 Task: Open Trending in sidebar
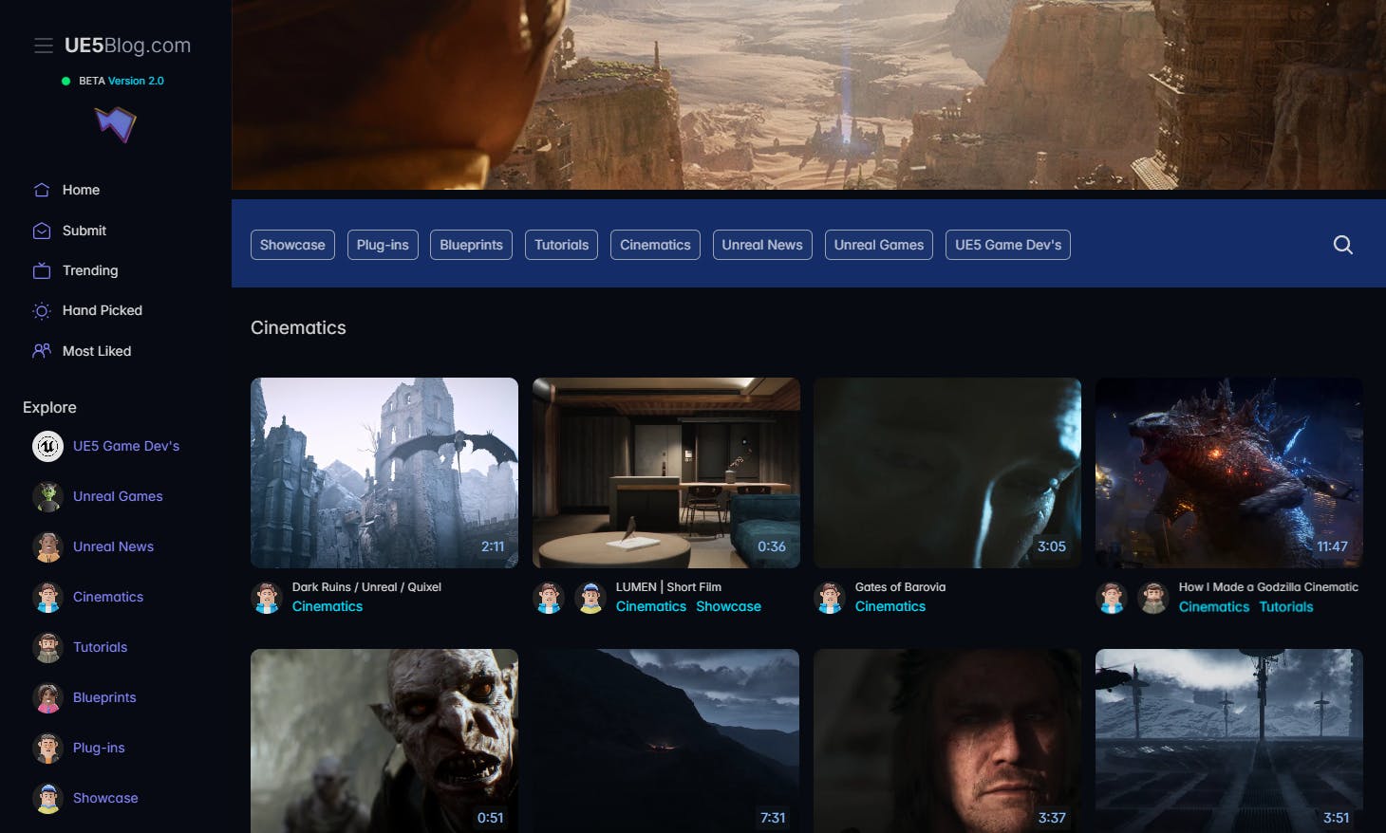pos(90,270)
